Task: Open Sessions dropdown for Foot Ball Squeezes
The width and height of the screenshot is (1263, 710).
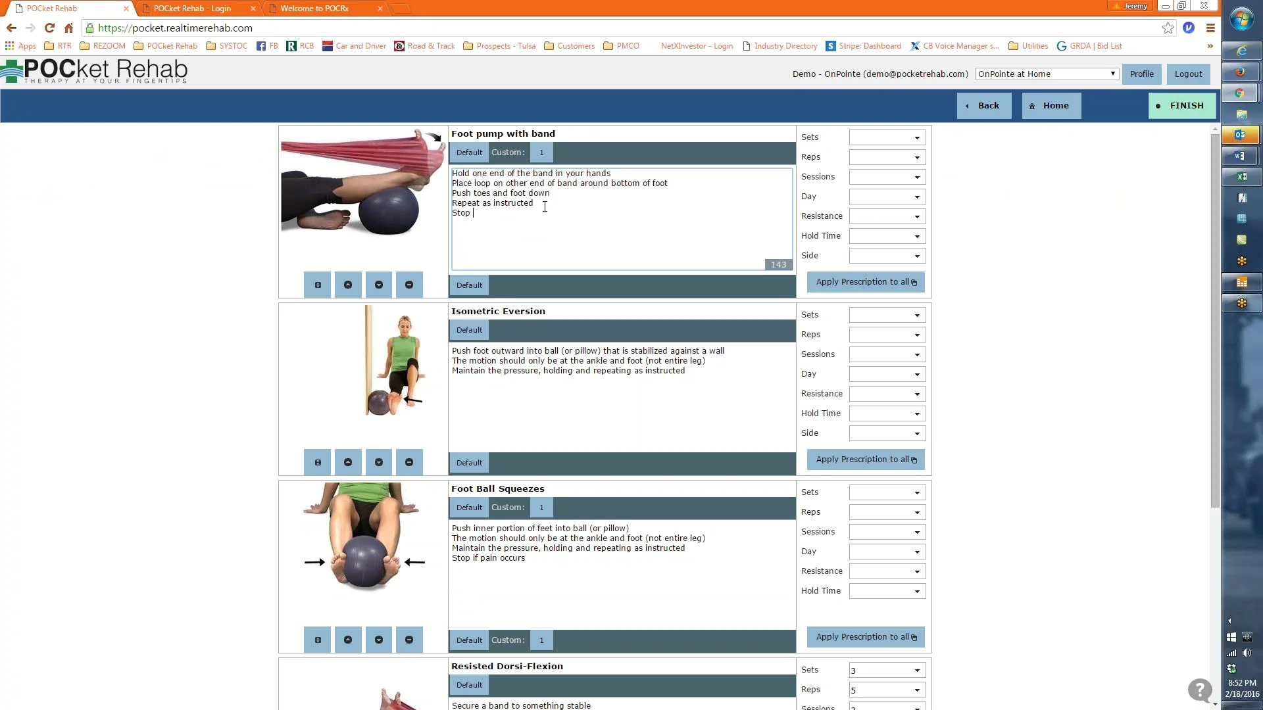Action: [x=887, y=532]
